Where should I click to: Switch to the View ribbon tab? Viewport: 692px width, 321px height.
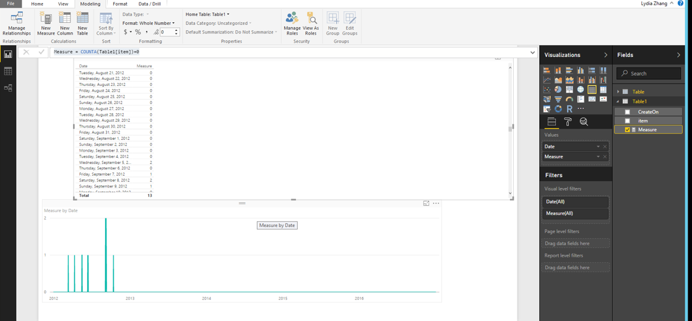(63, 4)
